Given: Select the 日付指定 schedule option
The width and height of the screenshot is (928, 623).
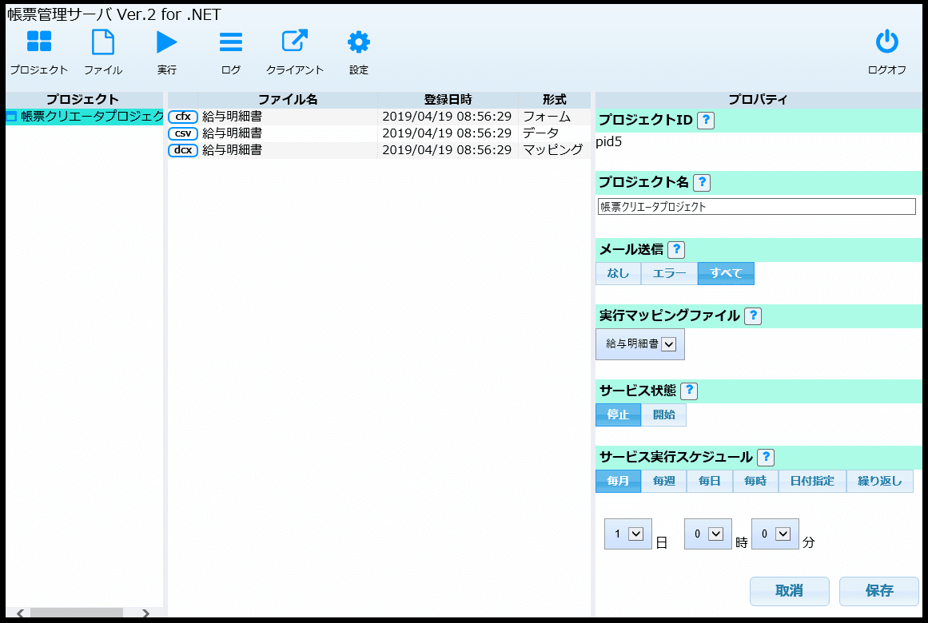Looking at the screenshot, I should (x=813, y=481).
